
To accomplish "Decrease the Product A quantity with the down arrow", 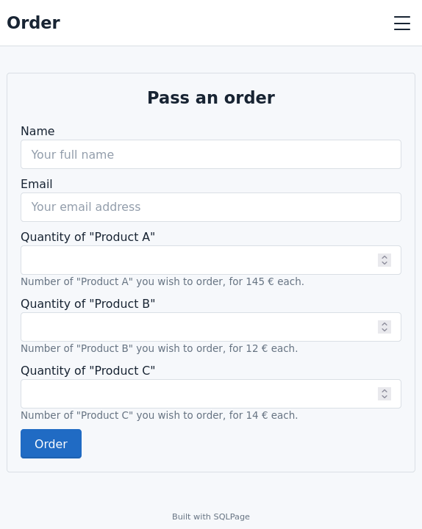I will click(385, 263).
